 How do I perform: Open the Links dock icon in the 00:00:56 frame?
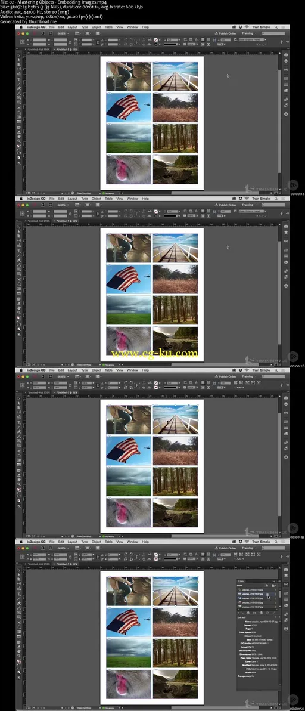tap(286, 584)
